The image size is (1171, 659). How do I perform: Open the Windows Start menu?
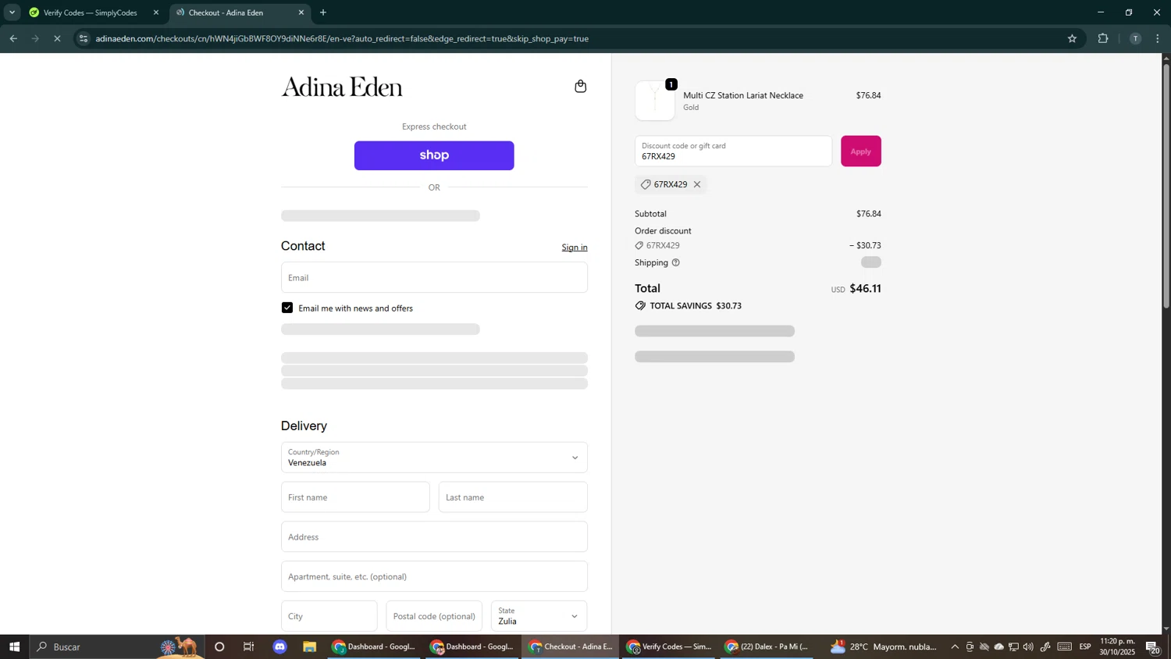coord(14,647)
